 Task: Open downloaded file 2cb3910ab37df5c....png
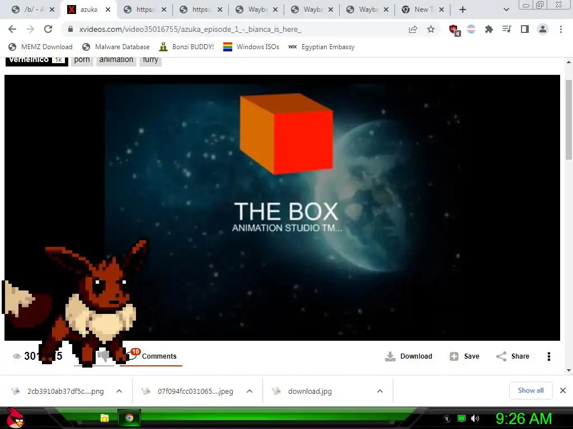[x=65, y=391]
